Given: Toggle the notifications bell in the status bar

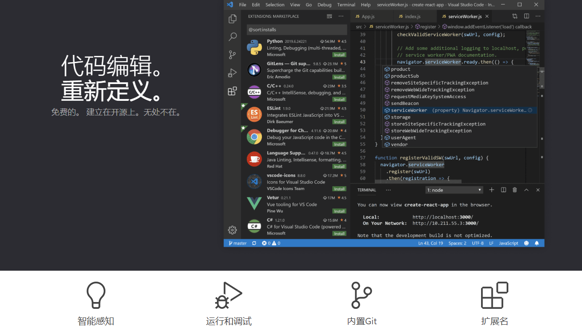Looking at the screenshot, I should pos(537,243).
